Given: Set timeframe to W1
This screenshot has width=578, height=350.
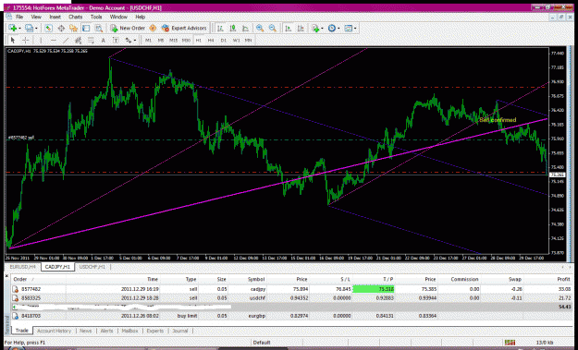Looking at the screenshot, I should pos(236,40).
